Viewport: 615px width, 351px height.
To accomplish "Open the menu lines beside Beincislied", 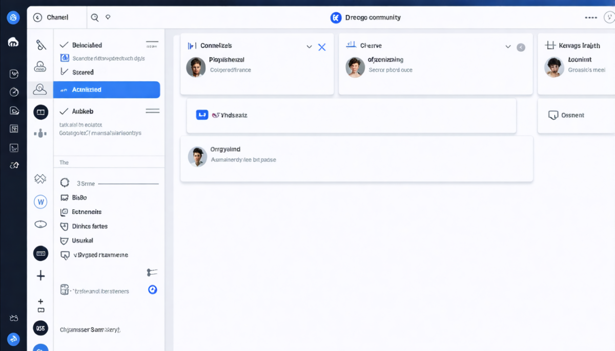I will point(152,45).
